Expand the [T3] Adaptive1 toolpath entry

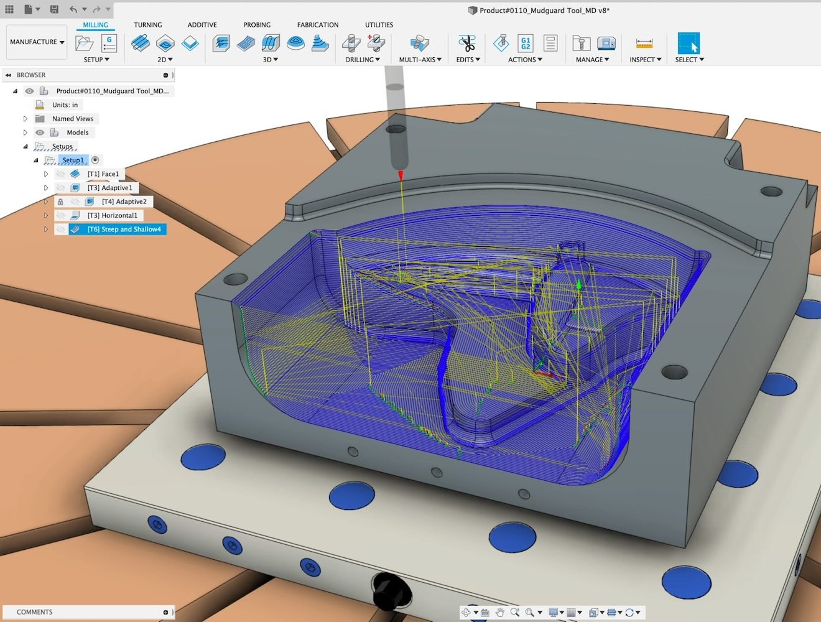pos(46,187)
